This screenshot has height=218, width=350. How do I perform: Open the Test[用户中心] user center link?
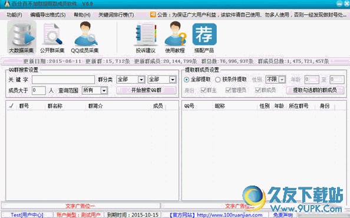27,215
